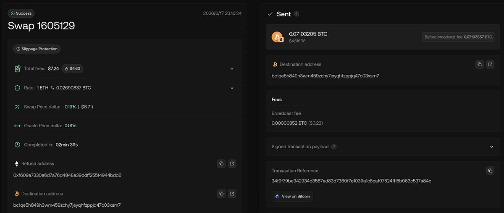Expand Signed transaction payload section
This screenshot has width=504, height=213.
491,147
